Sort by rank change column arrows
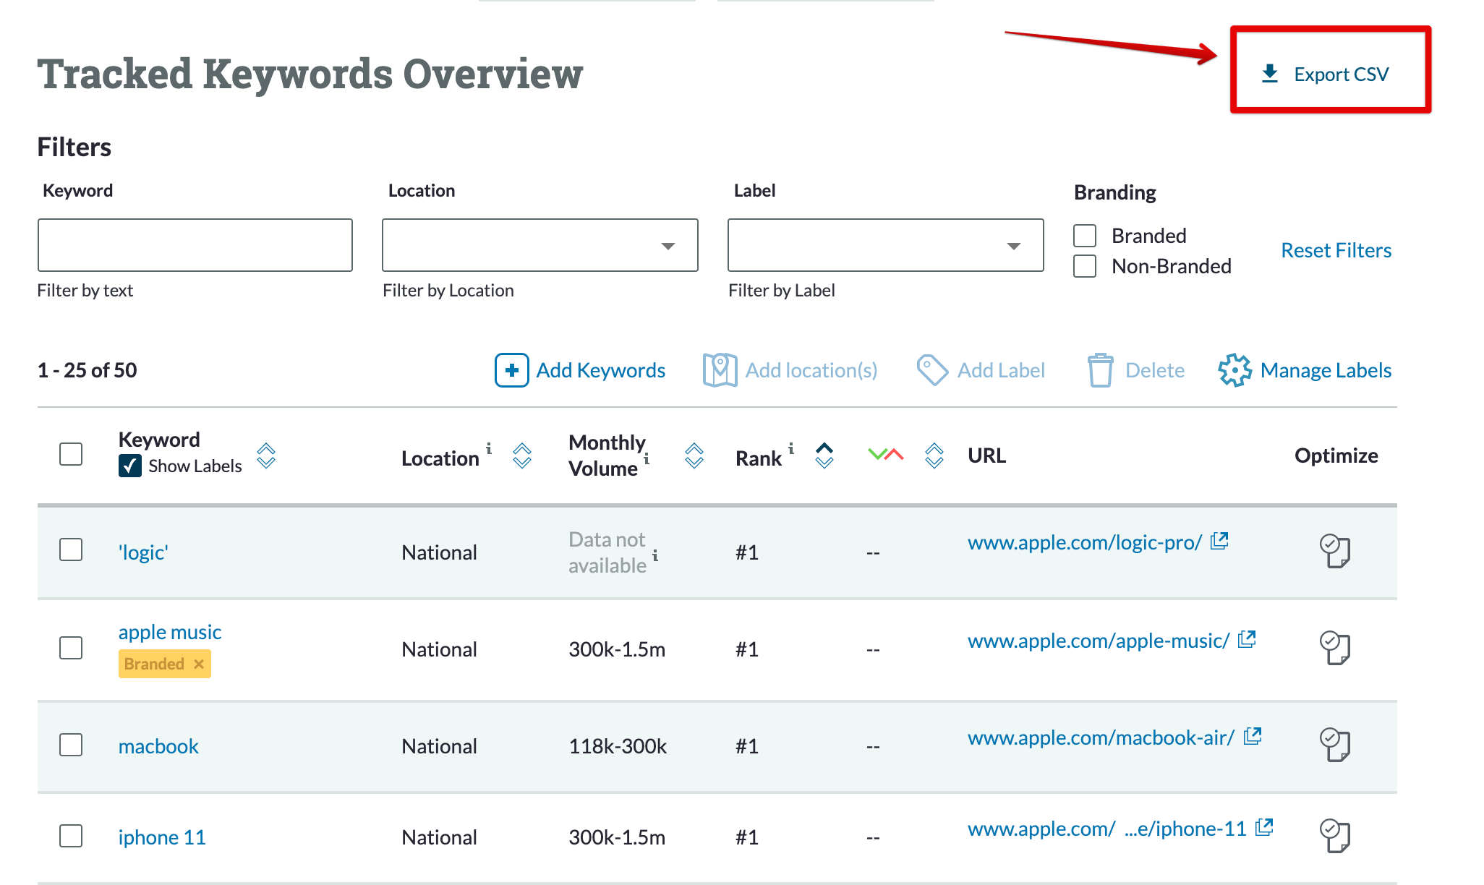 pyautogui.click(x=934, y=456)
